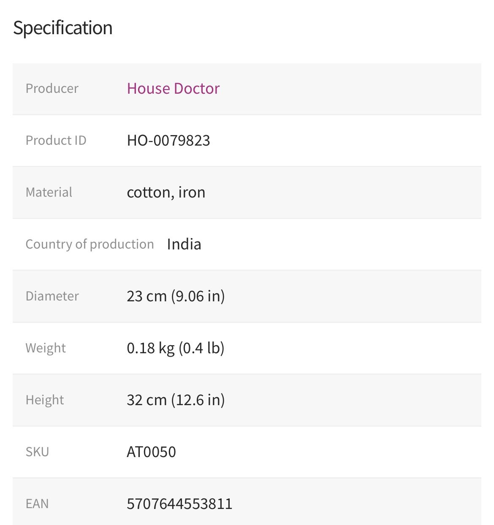494x525 pixels.
Task: Select the EAN number 5707644553811
Action: pyautogui.click(x=179, y=504)
